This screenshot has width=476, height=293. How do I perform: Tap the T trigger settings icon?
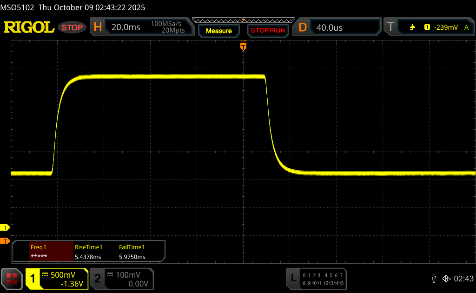tap(391, 27)
